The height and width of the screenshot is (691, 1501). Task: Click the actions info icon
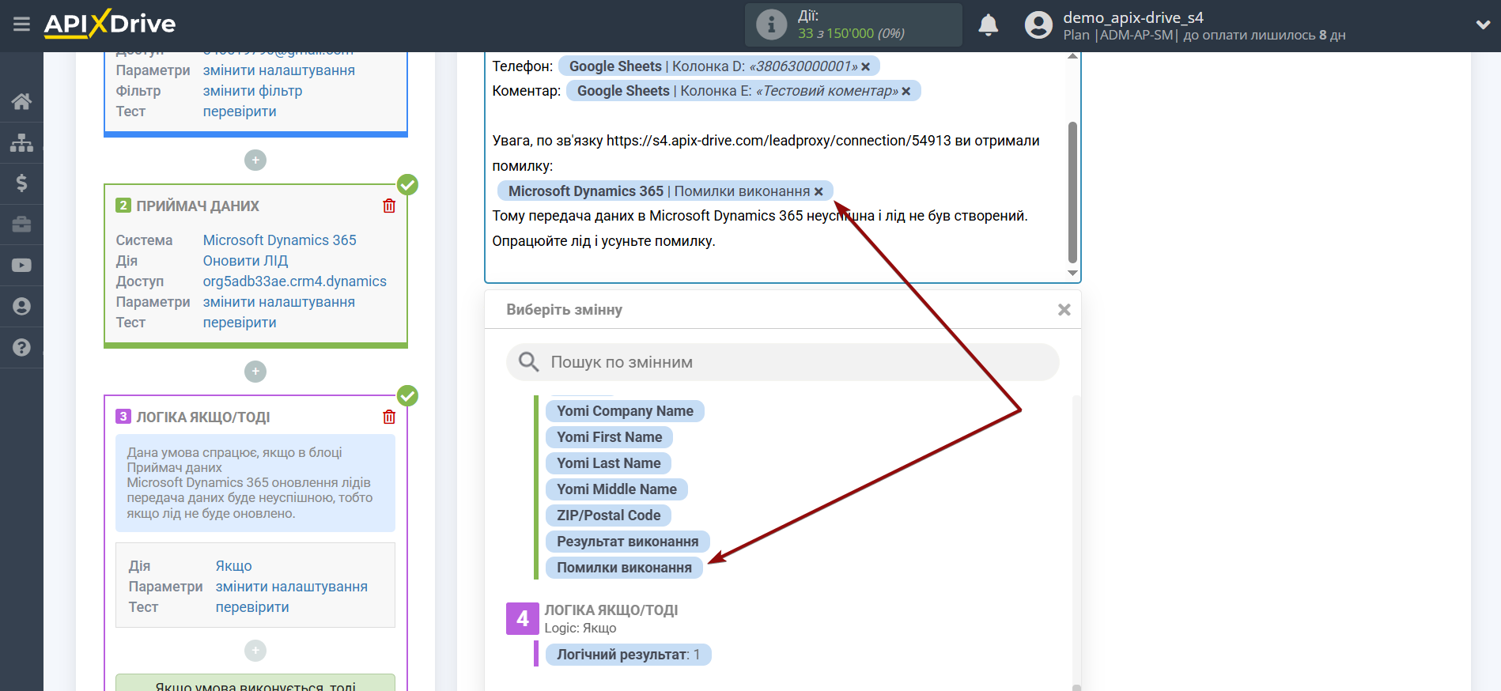[771, 25]
